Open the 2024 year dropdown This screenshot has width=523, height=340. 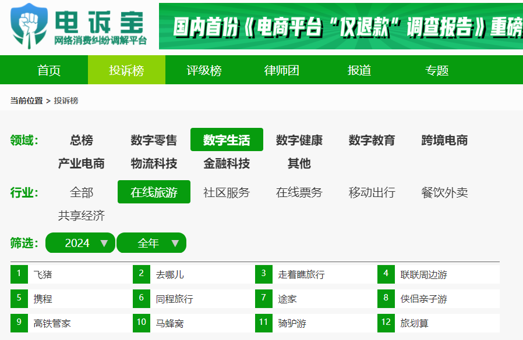80,243
